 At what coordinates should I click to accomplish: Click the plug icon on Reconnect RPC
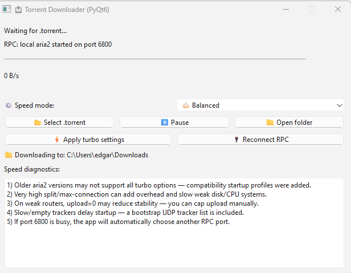236,140
